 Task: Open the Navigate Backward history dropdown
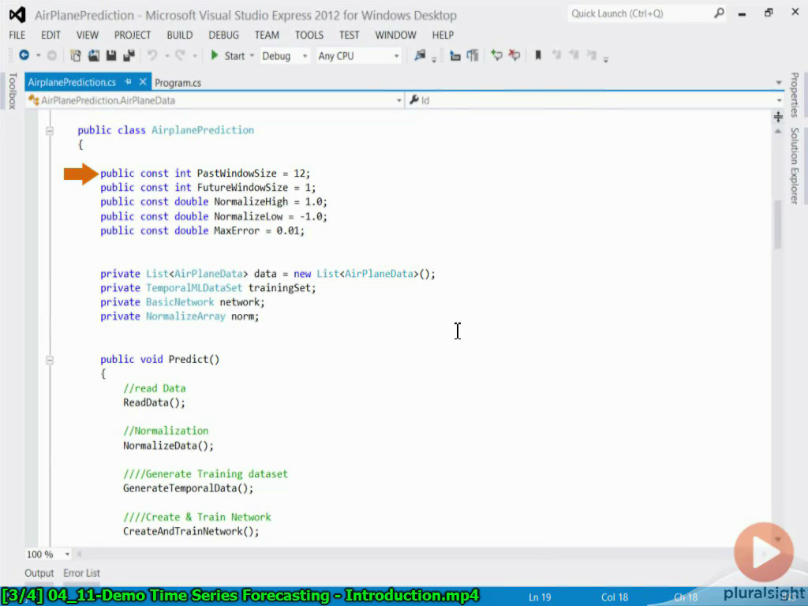tap(38, 56)
